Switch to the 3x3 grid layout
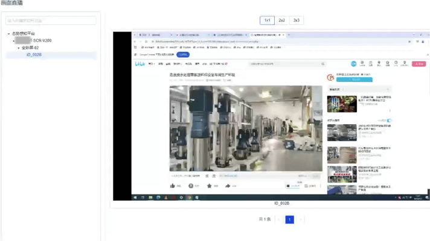 (x=296, y=20)
